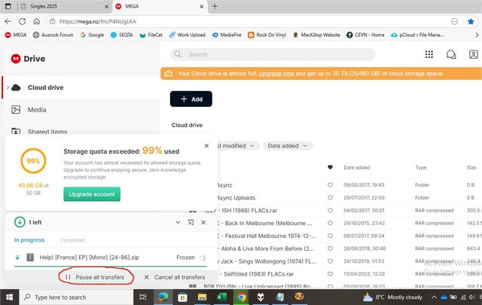Go to browser home icon
Viewport: 482px width, 305px height.
pos(36,21)
